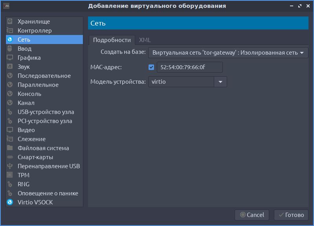314x226 pixels.
Task: Click the virt-manager app icon in title bar
Action: coord(6,6)
